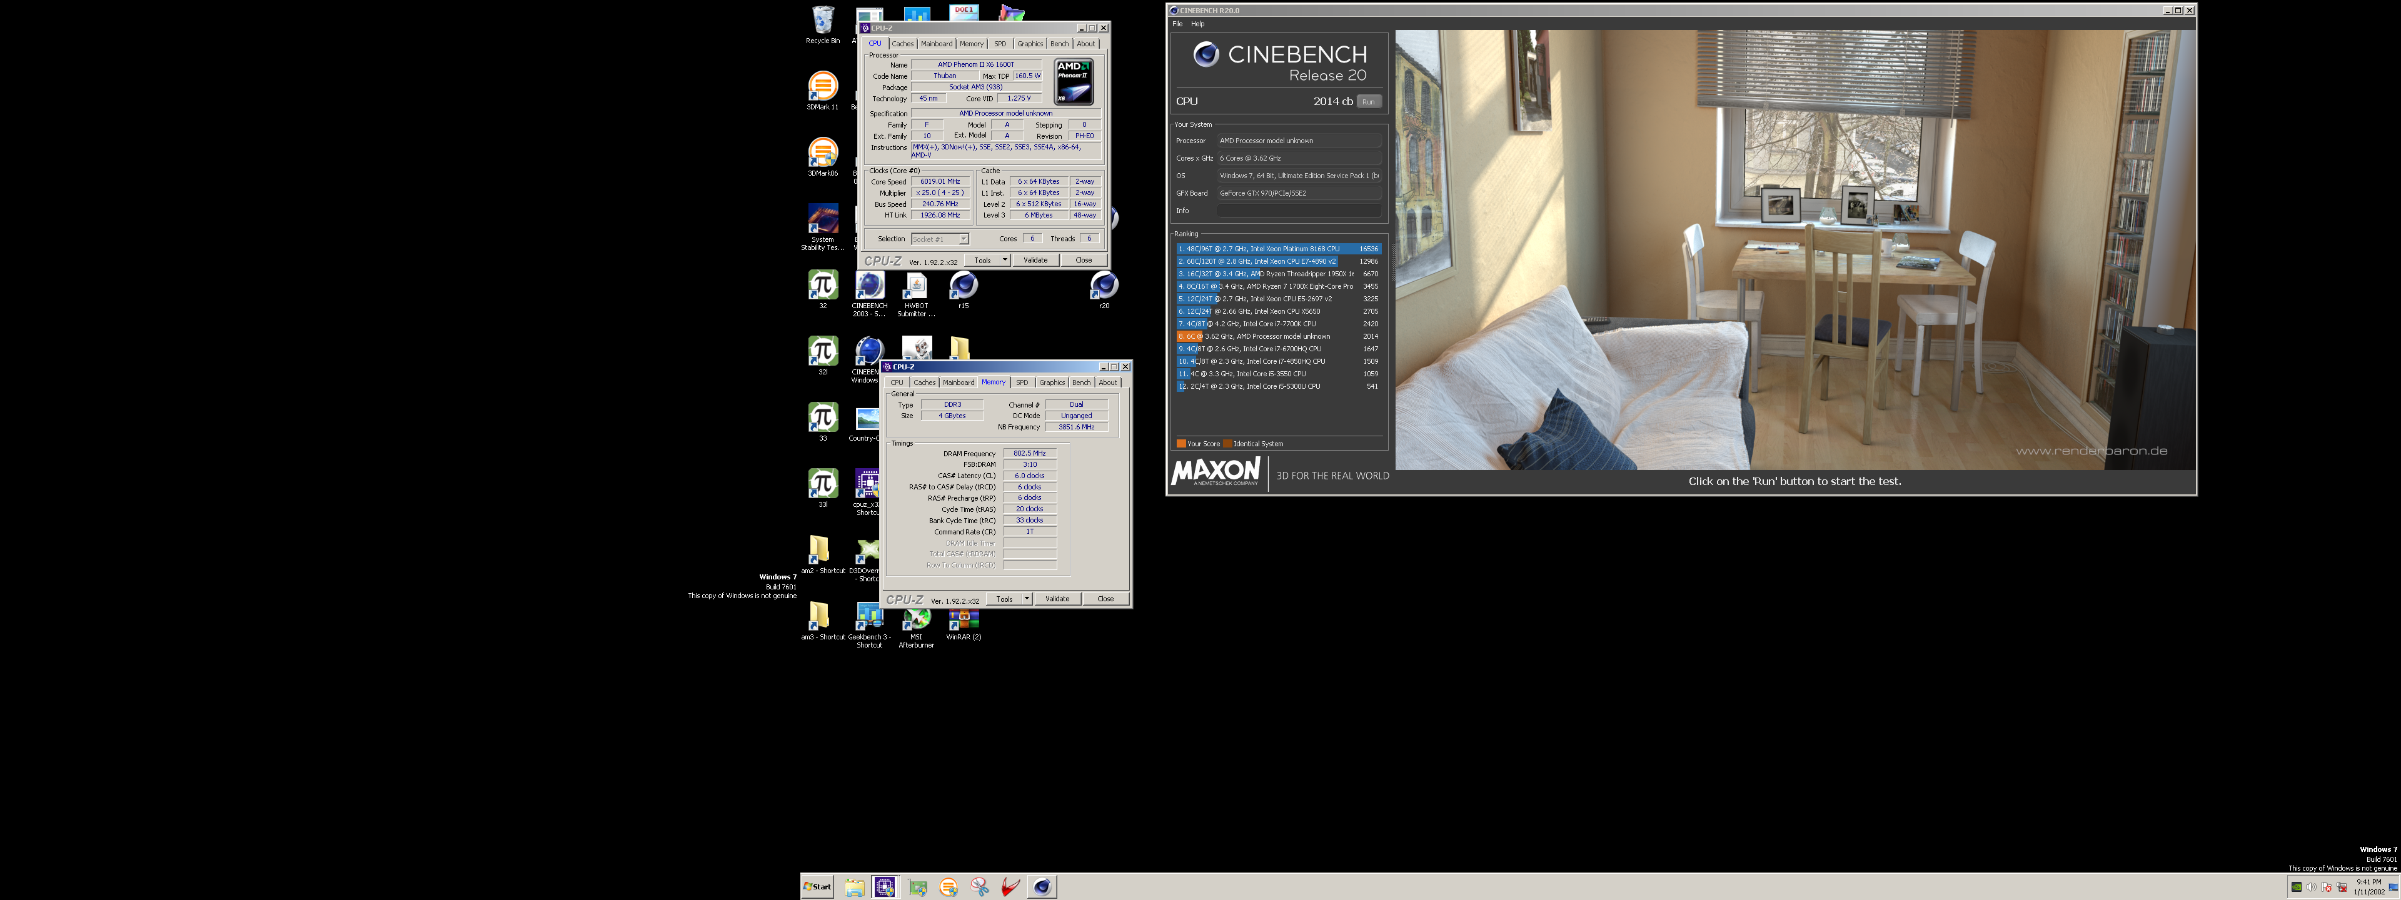Launch the Cinebench r20 desktop shortcut
This screenshot has height=900, width=2401.
[x=1104, y=289]
